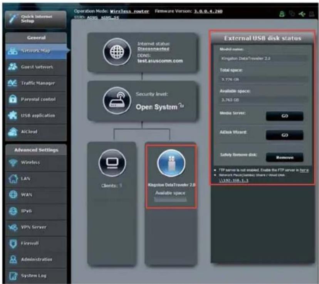The image size is (319, 284).
Task: Click the Clients: 1 count text
Action: [111, 185]
